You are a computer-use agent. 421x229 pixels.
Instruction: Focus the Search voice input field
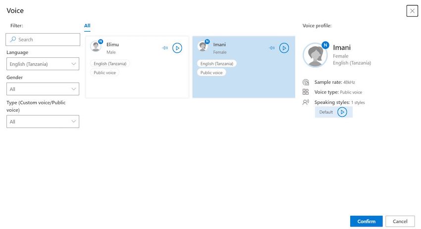[43, 40]
